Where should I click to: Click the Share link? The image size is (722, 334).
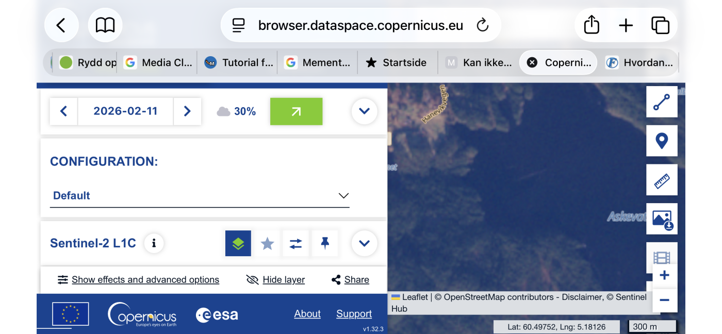point(351,280)
